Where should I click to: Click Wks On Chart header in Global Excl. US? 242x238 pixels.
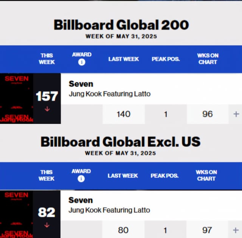[206, 176]
